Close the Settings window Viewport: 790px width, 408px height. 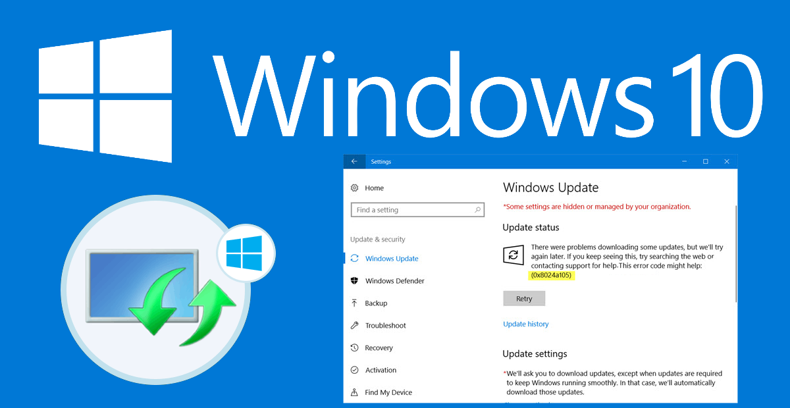[x=727, y=161]
